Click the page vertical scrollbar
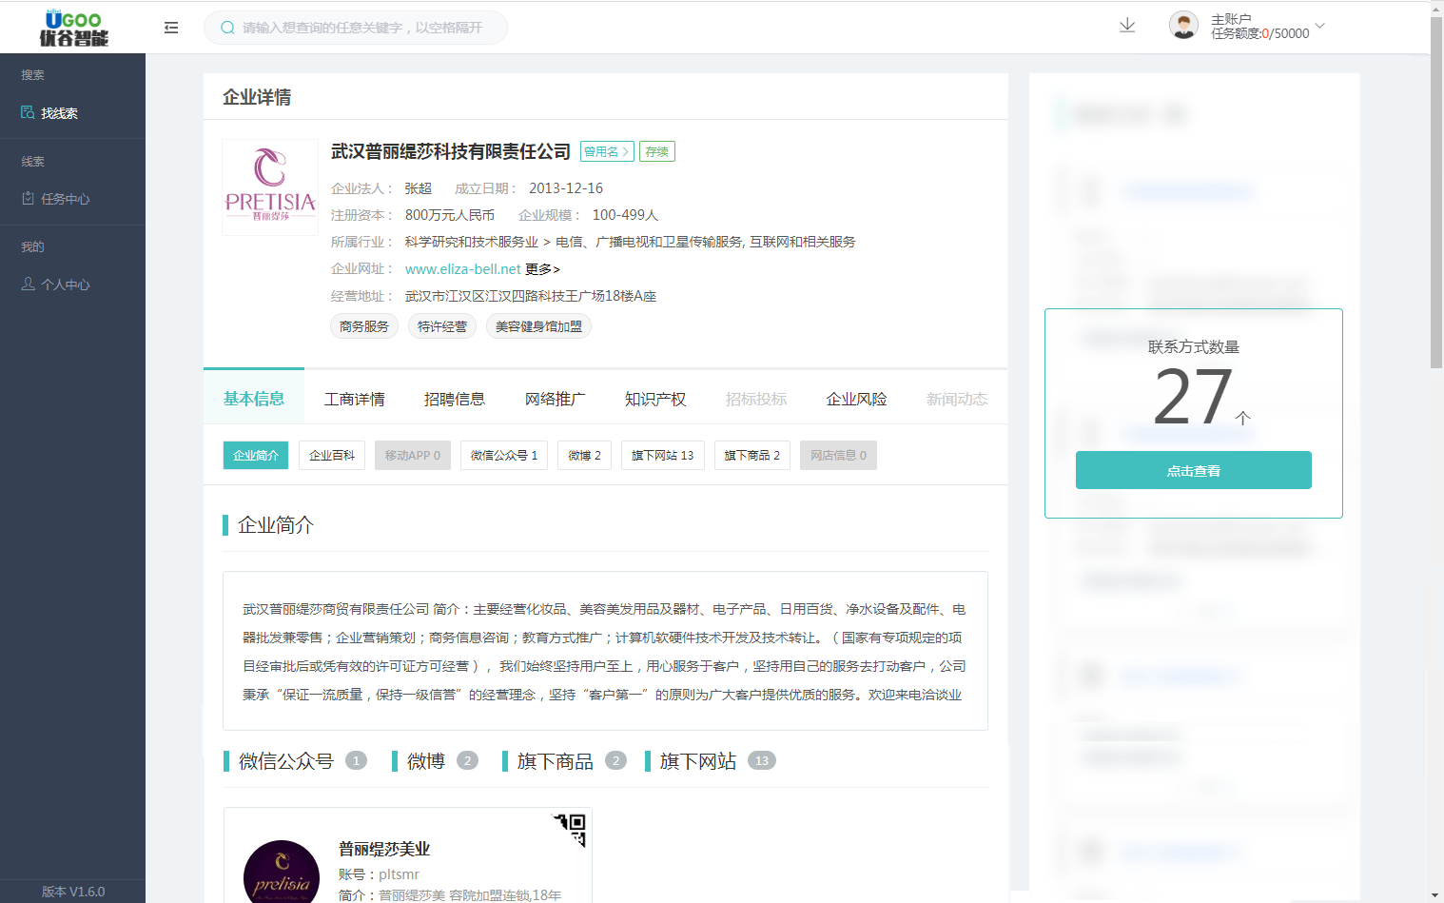Viewport: 1444px width, 903px height. pyautogui.click(x=1436, y=192)
